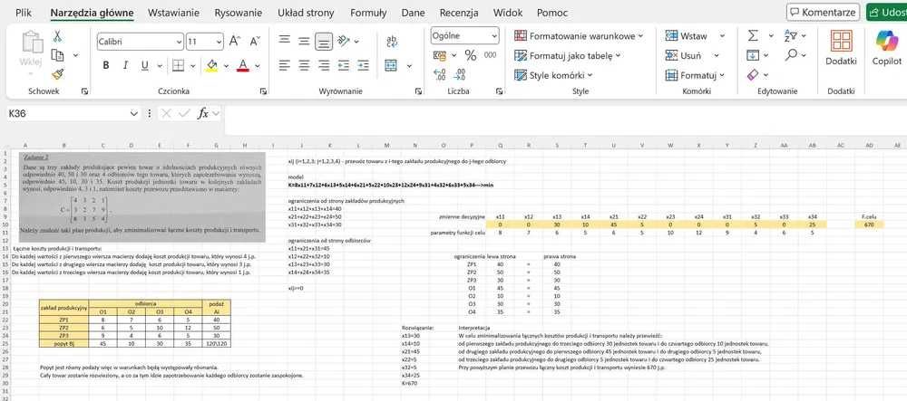
Task: Toggle bold formatting
Action: [x=106, y=65]
